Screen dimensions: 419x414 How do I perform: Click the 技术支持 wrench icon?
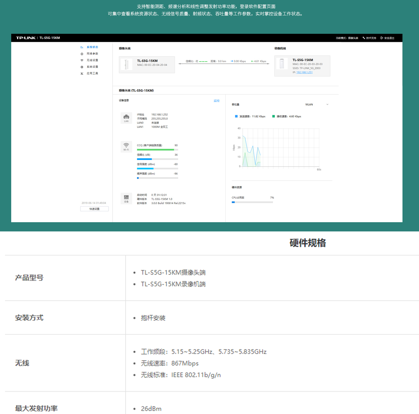[x=364, y=38]
